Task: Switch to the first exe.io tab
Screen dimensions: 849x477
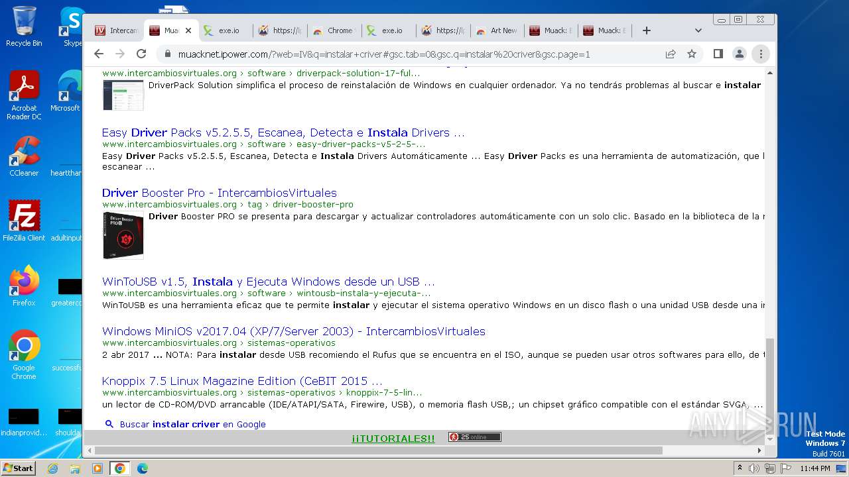Action: click(225, 30)
